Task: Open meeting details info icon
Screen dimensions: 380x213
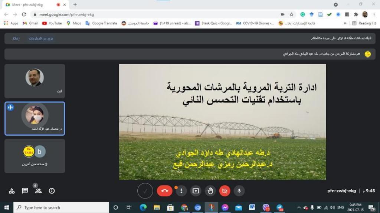Action: (52, 191)
